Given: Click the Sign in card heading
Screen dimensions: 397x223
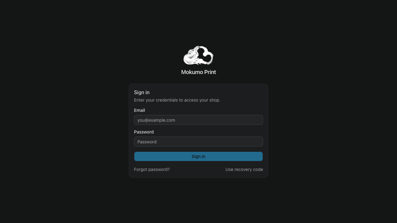Looking at the screenshot, I should (142, 92).
